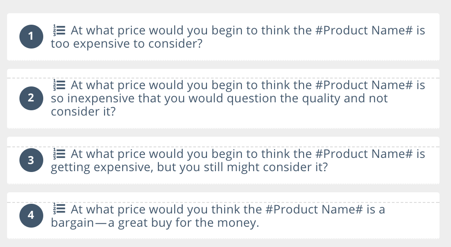Click #Product Name# placeholder in question 4
The image size is (451, 247).
click(314, 209)
